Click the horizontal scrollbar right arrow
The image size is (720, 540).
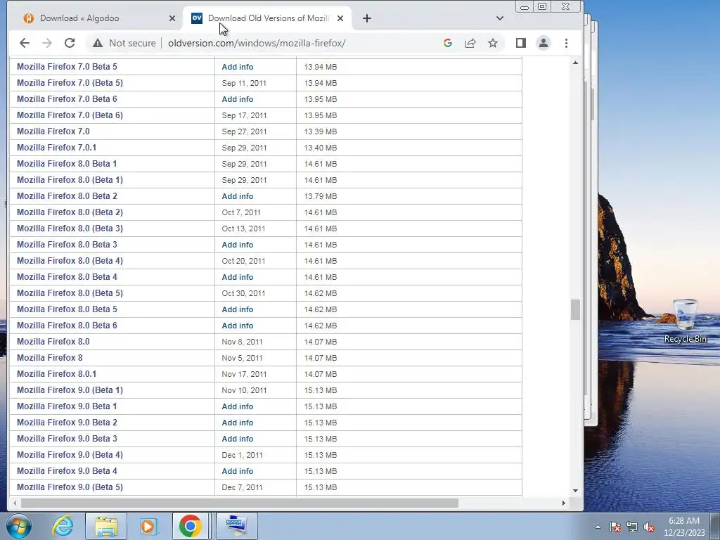tap(563, 503)
